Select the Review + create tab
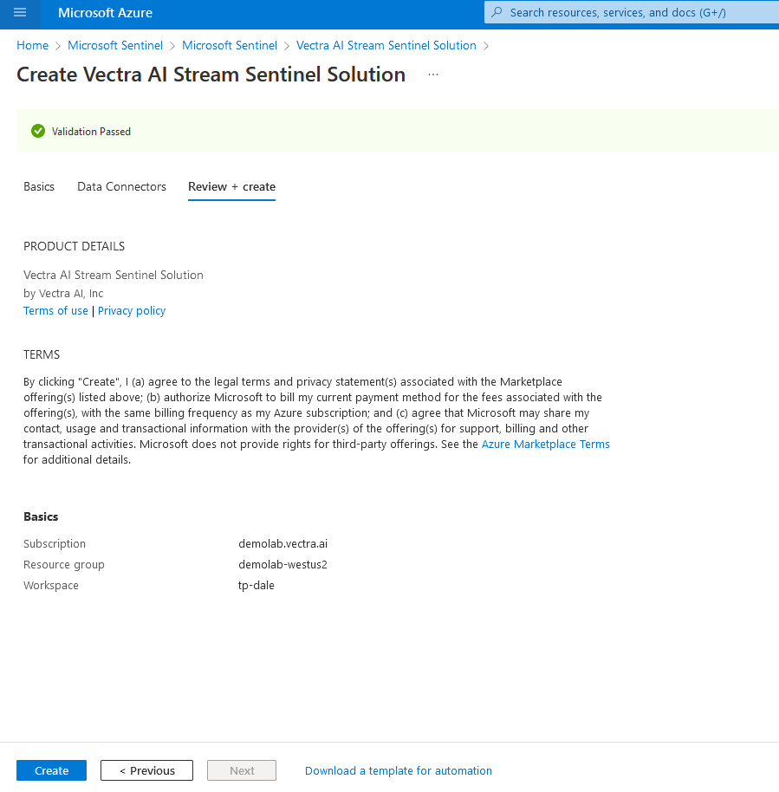 (x=231, y=186)
